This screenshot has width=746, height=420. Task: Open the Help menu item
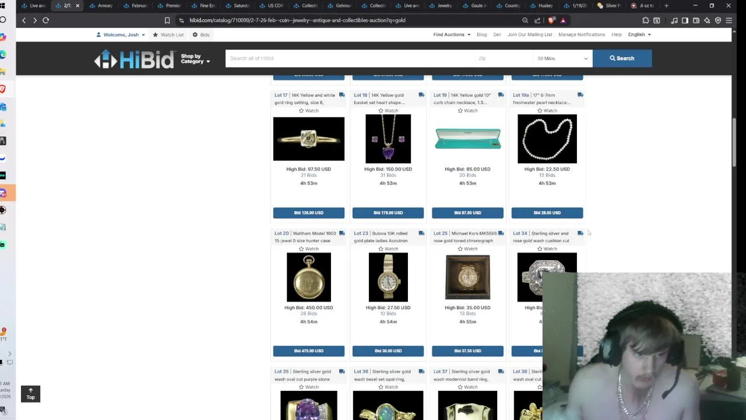[x=616, y=34]
